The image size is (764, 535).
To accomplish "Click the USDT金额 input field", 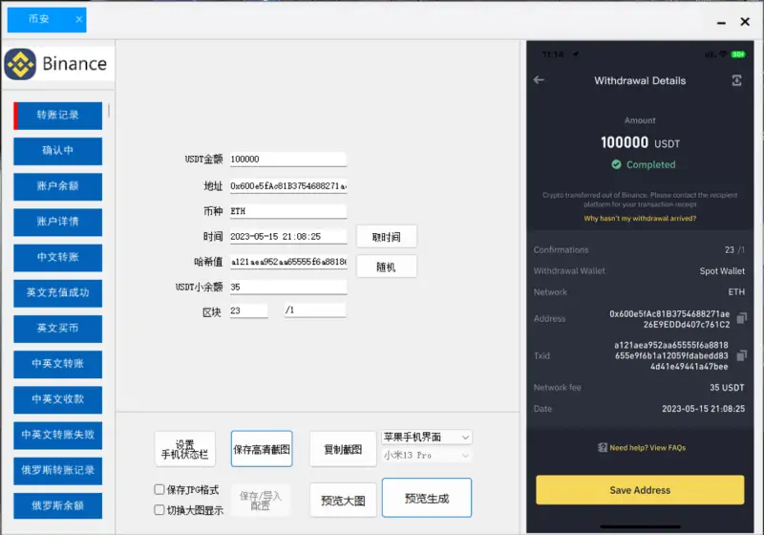I will click(287, 160).
